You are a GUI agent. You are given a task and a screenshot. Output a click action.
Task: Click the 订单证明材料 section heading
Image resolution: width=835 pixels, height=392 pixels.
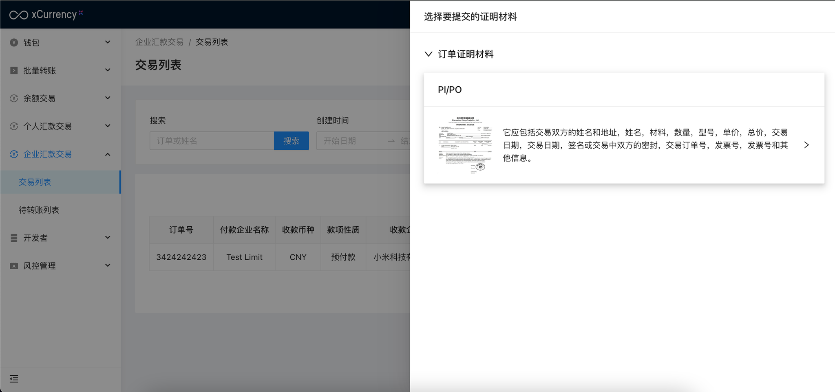(466, 54)
